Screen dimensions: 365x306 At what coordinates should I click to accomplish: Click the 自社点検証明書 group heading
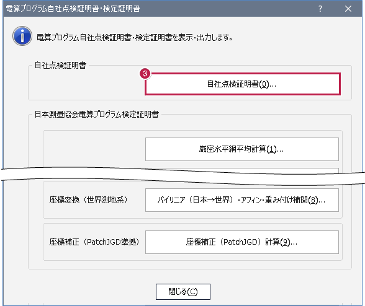coord(60,65)
